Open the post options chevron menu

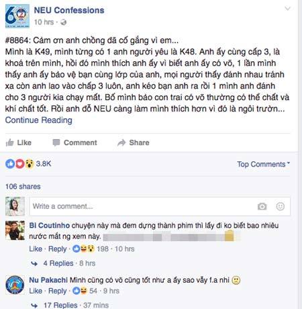(287, 9)
